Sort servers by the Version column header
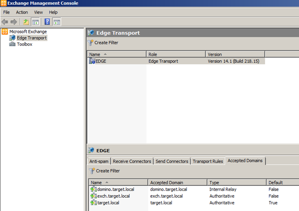The width and height of the screenshot is (299, 211). point(235,54)
